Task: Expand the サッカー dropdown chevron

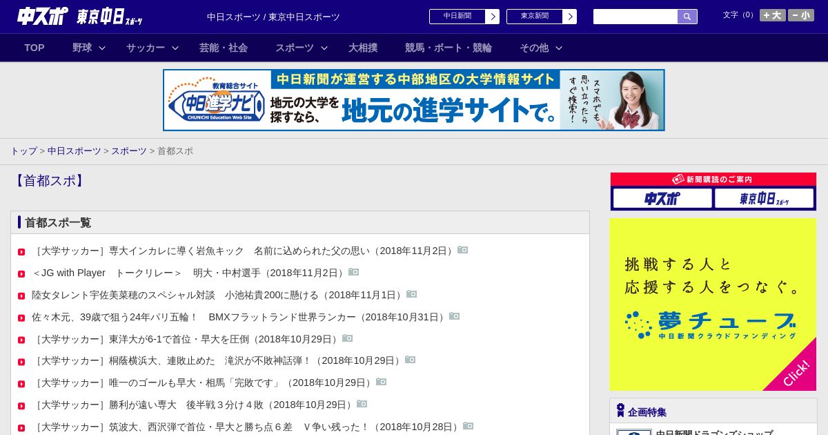Action: [x=175, y=48]
